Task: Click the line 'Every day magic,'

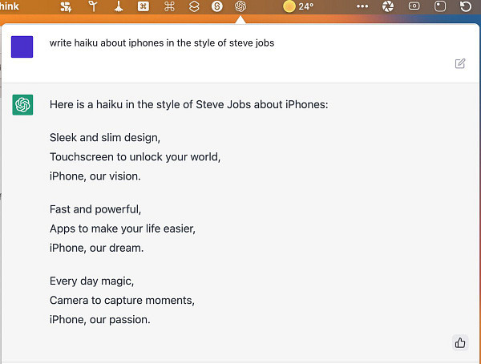Action: click(x=91, y=281)
